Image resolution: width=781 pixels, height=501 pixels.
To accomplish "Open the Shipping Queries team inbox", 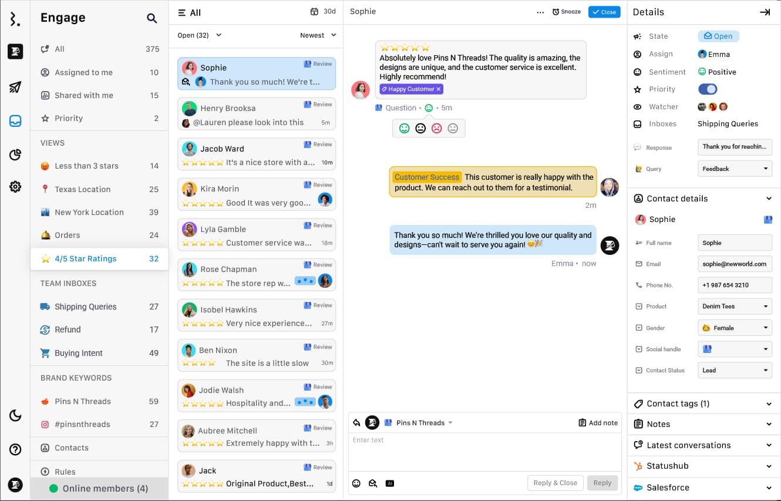I will (99, 307).
